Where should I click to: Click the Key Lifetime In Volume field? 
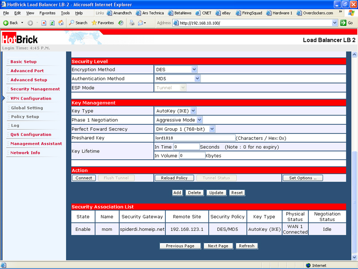pyautogui.click(x=192, y=156)
